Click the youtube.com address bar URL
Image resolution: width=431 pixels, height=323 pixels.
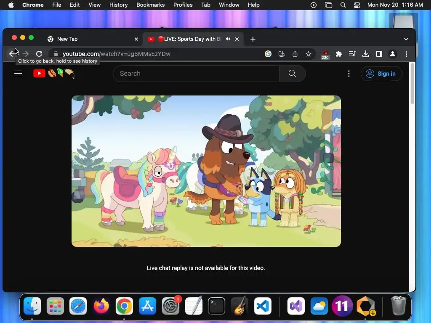coord(117,54)
